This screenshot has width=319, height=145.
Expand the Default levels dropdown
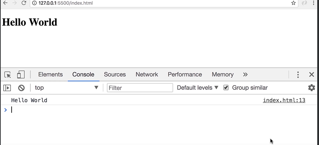click(x=197, y=88)
